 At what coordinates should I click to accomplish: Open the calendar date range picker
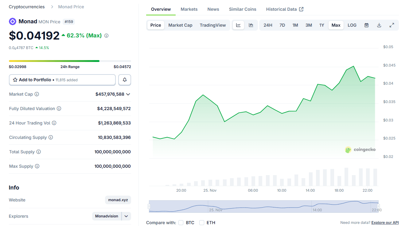click(366, 25)
